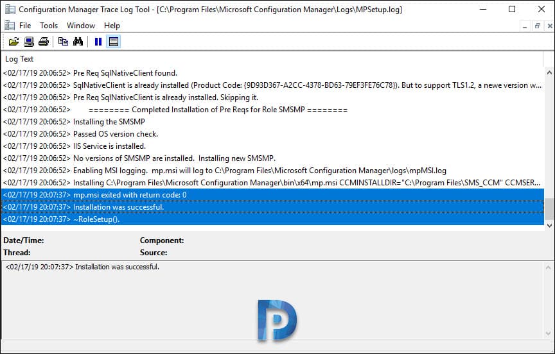This screenshot has width=555, height=354.
Task: Select line 'Enabling MSI logging. mp.msi will log'
Action: coord(272,171)
